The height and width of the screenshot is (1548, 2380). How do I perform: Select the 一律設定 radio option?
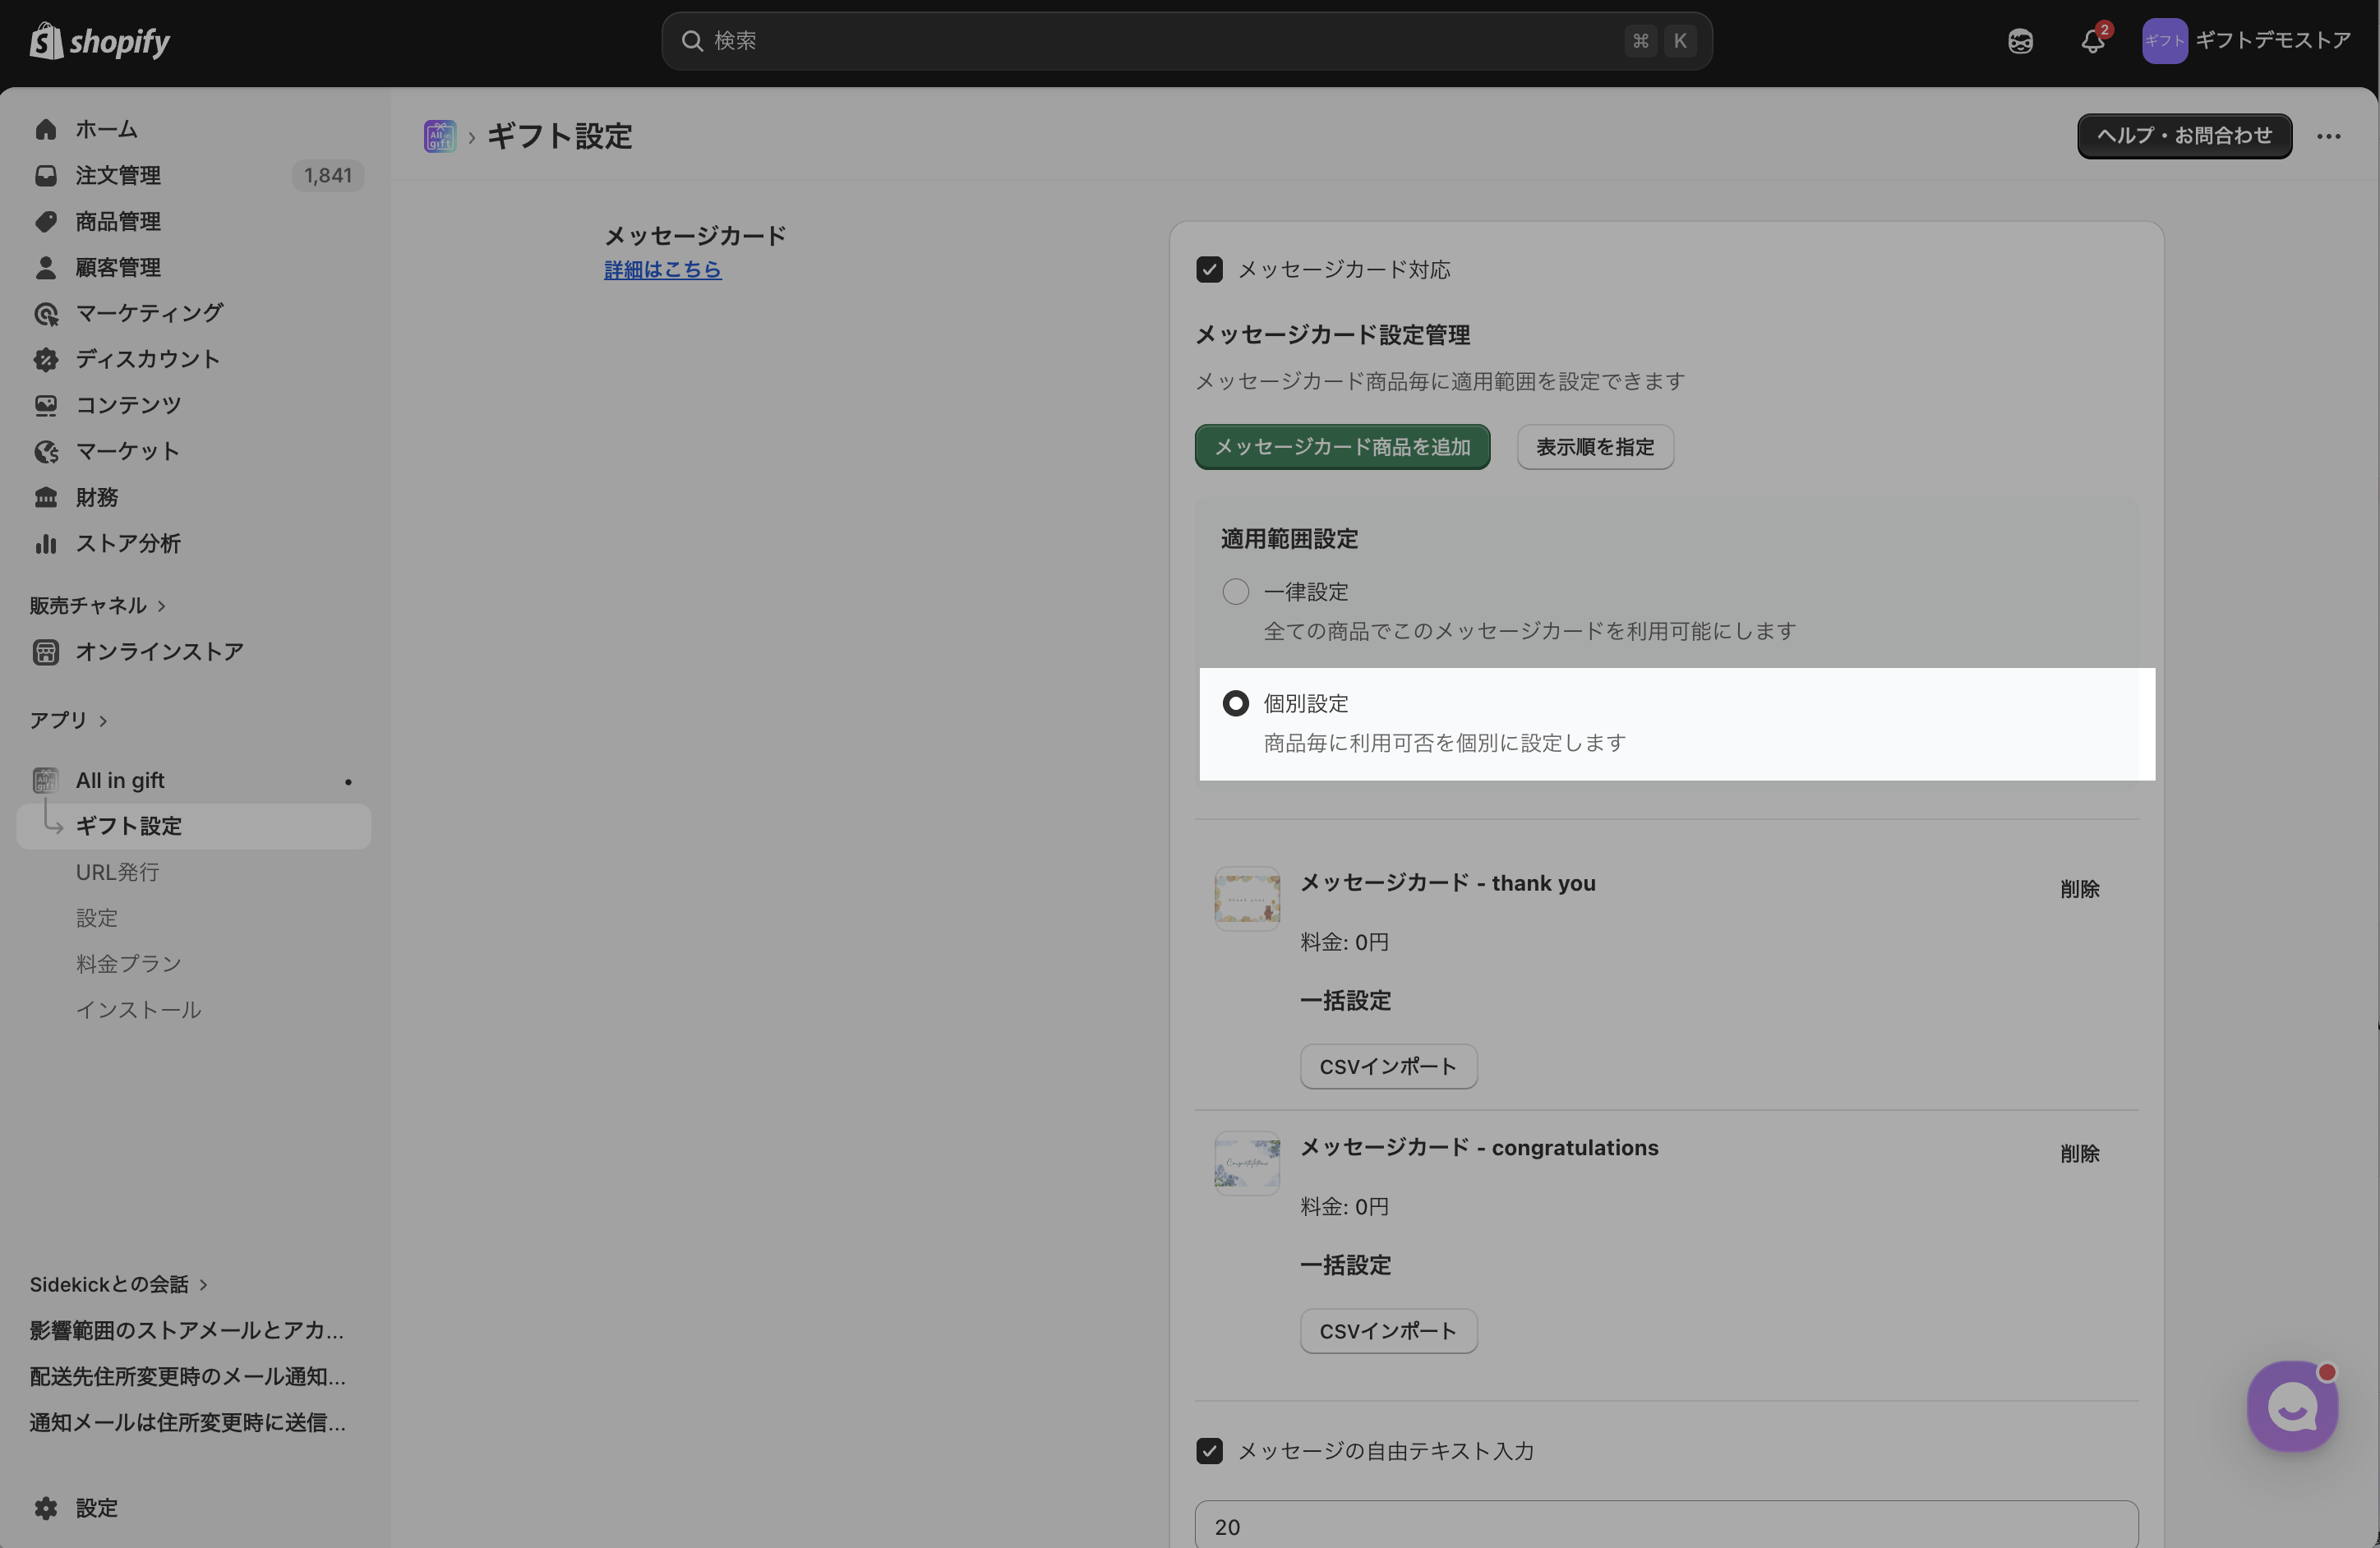point(1236,592)
